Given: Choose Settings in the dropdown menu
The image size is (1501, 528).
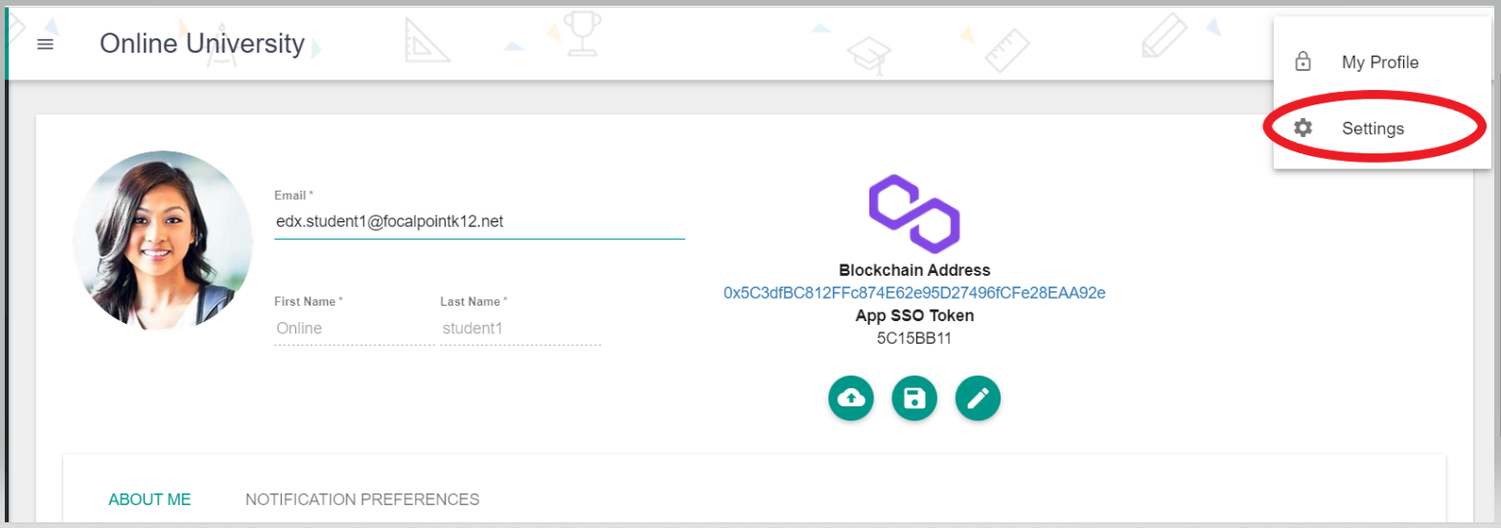Looking at the screenshot, I should 1373,128.
